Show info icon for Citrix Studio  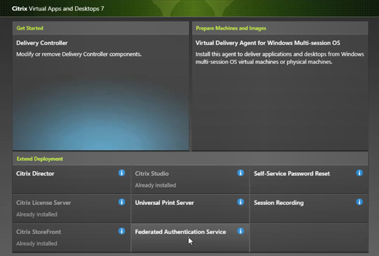coord(241,173)
